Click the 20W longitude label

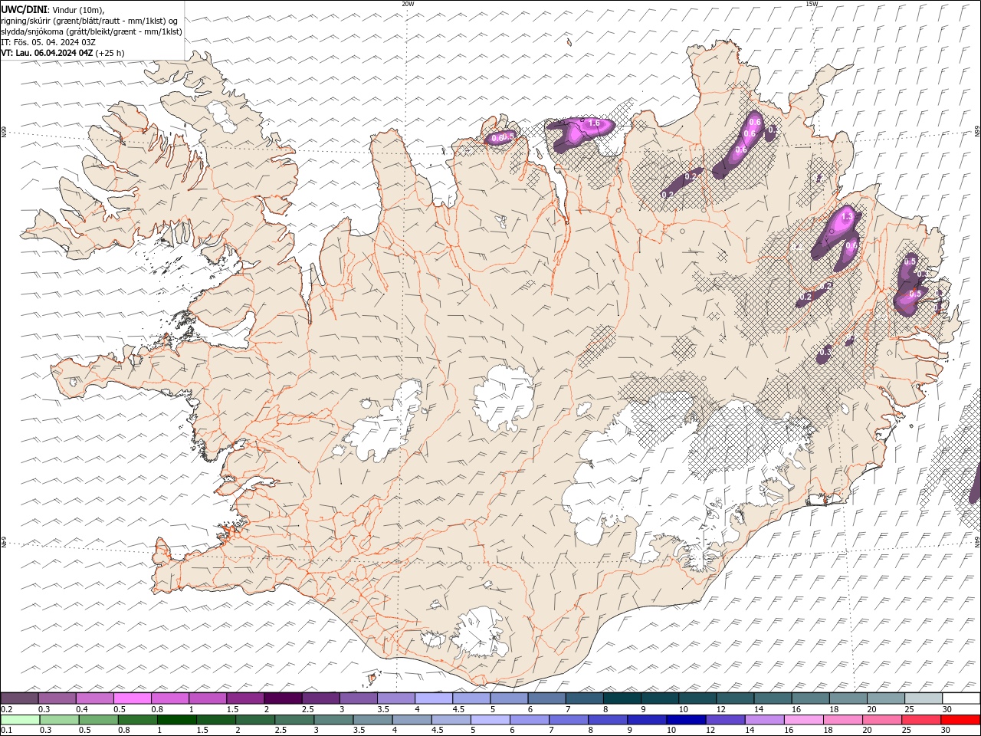tap(408, 4)
